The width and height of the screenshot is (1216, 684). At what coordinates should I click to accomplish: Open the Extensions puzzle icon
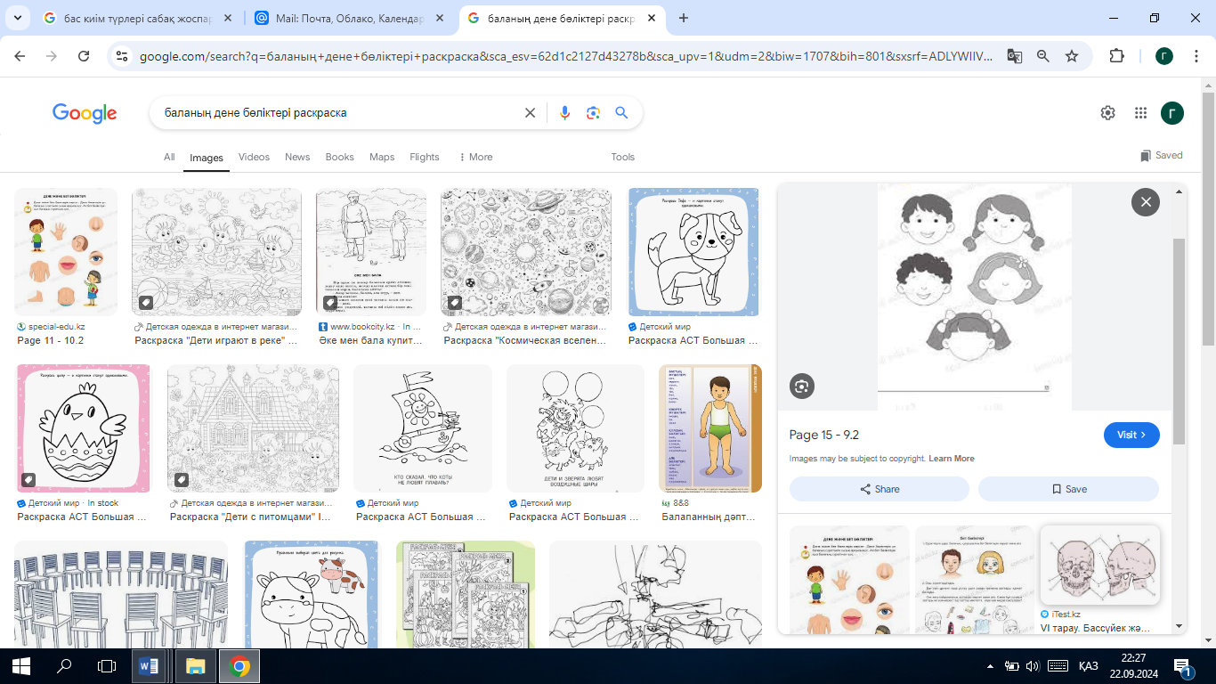point(1116,56)
